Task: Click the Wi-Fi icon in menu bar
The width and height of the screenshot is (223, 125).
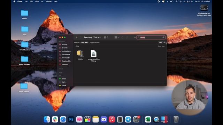Action: [176, 1]
